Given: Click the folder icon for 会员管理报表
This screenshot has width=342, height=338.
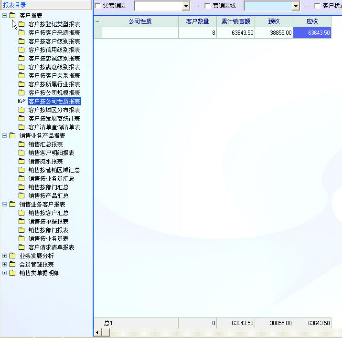Looking at the screenshot, I should (12, 265).
